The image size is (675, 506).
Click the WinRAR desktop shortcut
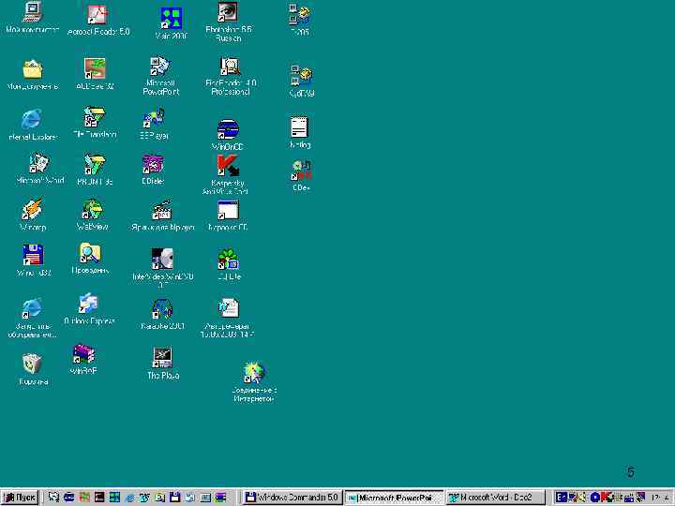pyautogui.click(x=83, y=355)
